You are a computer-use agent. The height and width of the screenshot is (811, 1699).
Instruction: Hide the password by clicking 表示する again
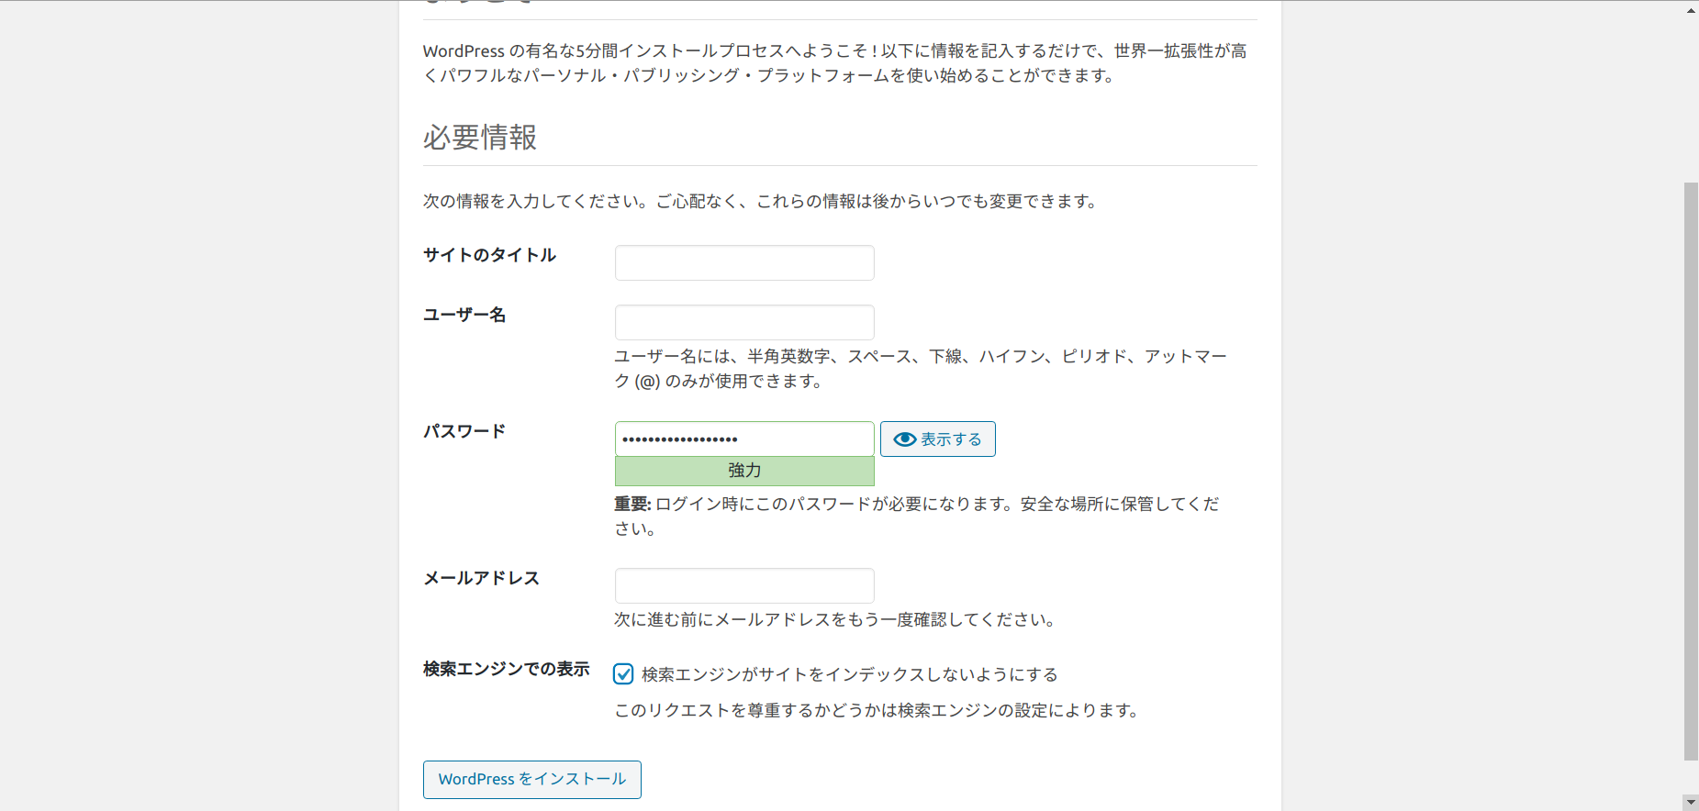click(937, 439)
